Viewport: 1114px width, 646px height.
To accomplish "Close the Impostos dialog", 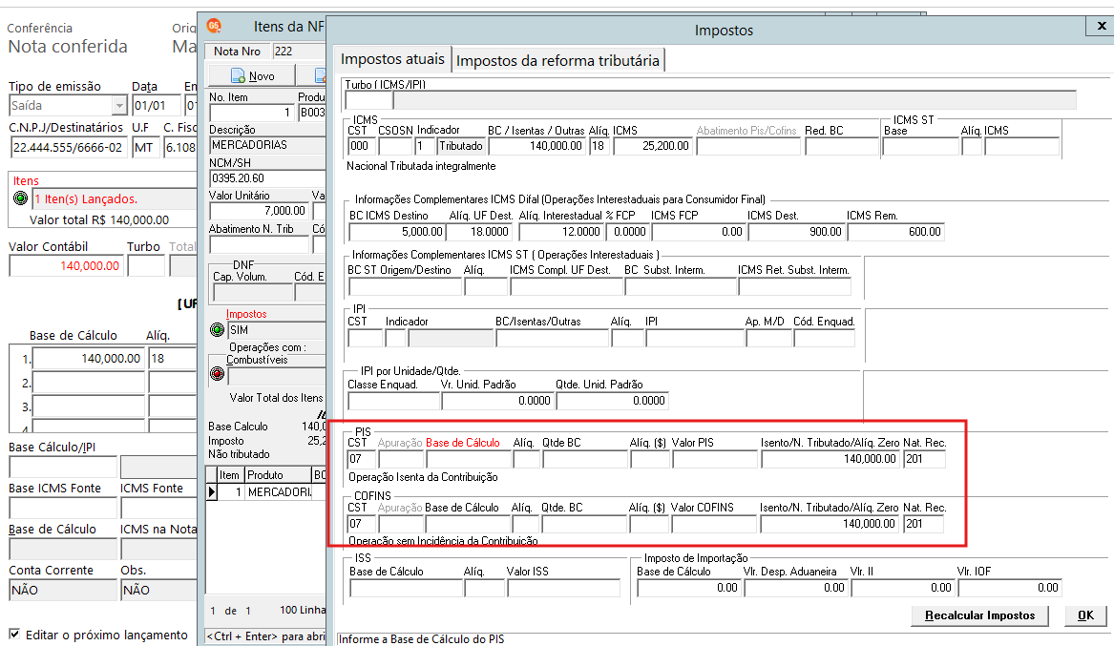I will pos(1102,27).
